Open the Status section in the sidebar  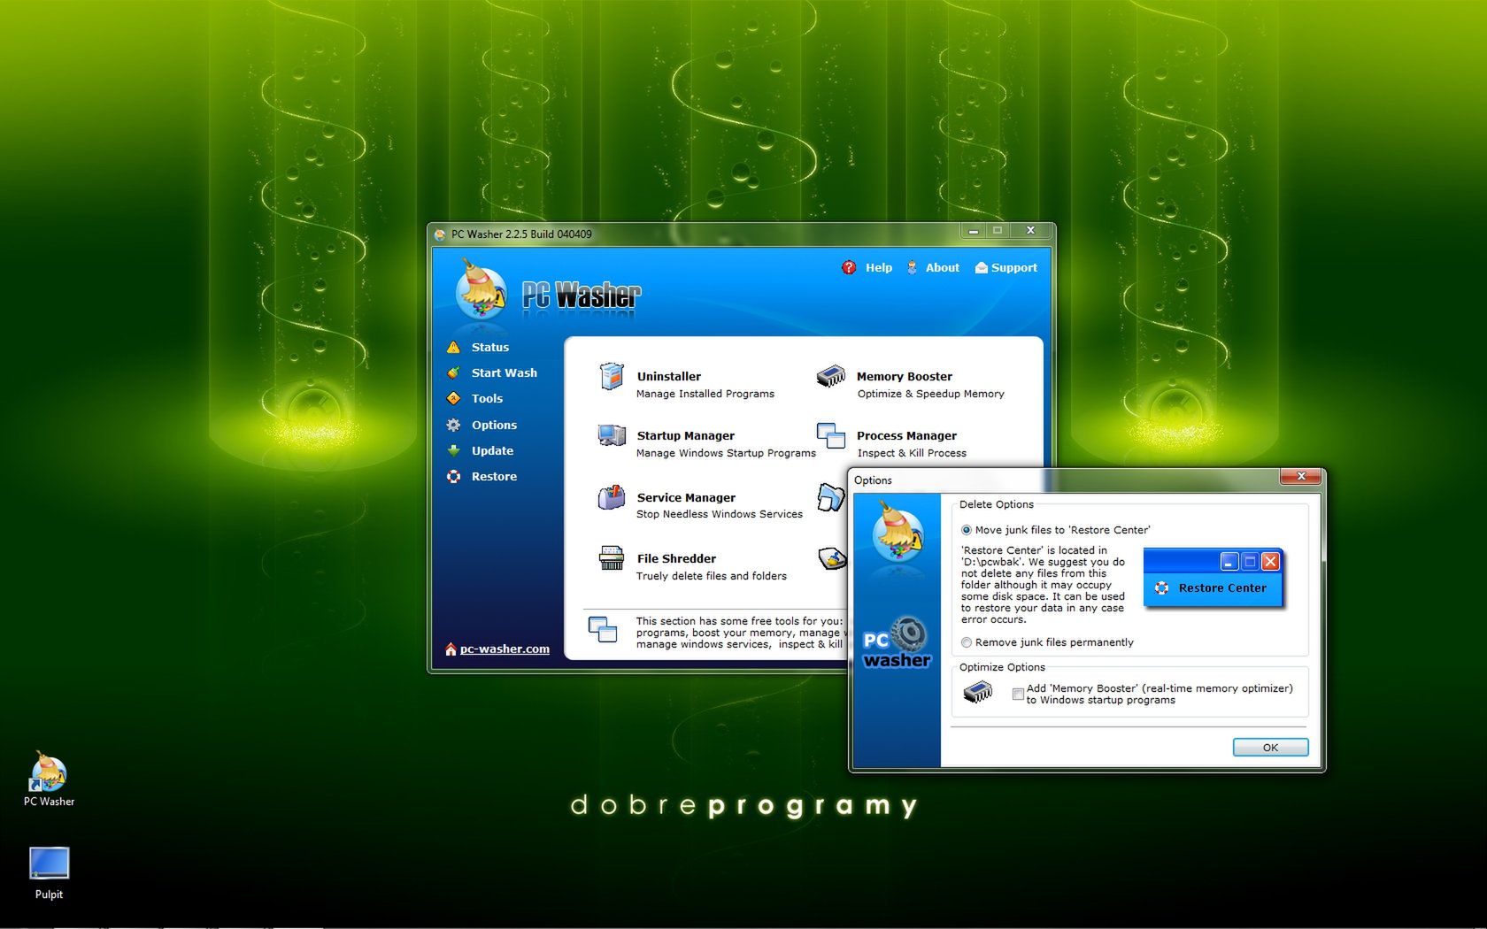[x=490, y=348]
